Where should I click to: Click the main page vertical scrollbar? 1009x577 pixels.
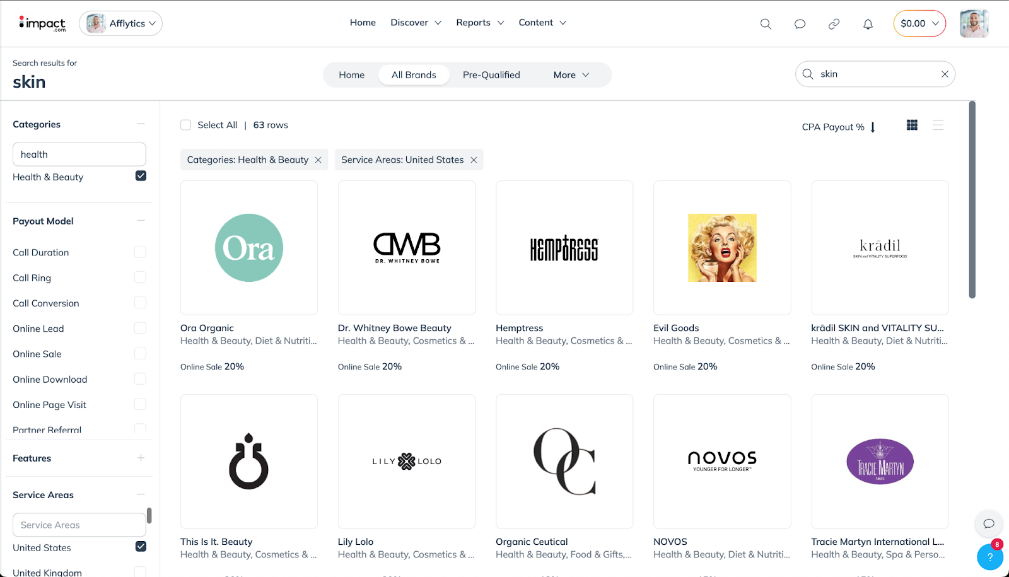(972, 200)
